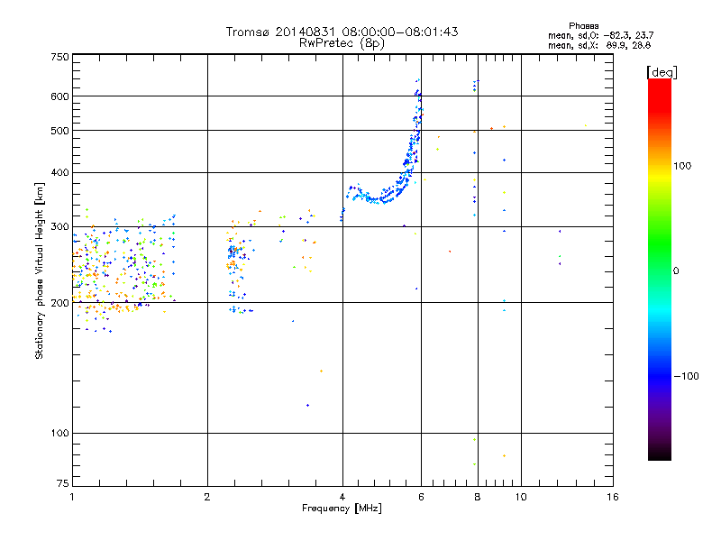Click the y-axis '75' tick label
Image resolution: width=721 pixels, height=541 pixels.
point(63,483)
